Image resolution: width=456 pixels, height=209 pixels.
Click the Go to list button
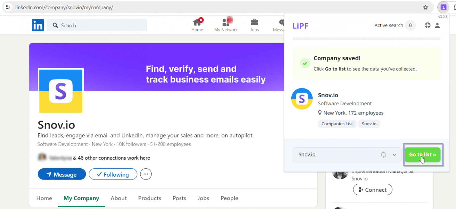[422, 155]
